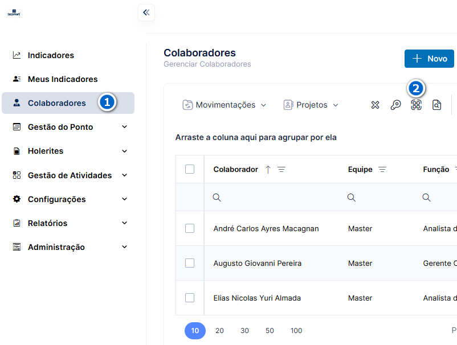457x345 pixels.
Task: Click the Holerites document icon
Action: pyautogui.click(x=17, y=151)
